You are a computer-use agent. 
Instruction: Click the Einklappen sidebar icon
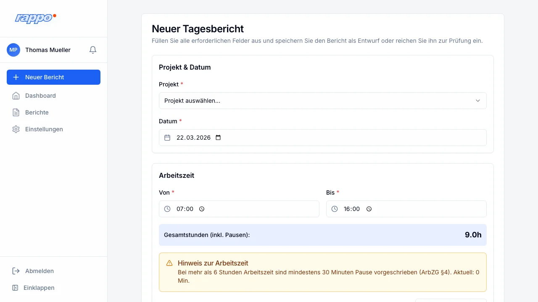pos(15,288)
